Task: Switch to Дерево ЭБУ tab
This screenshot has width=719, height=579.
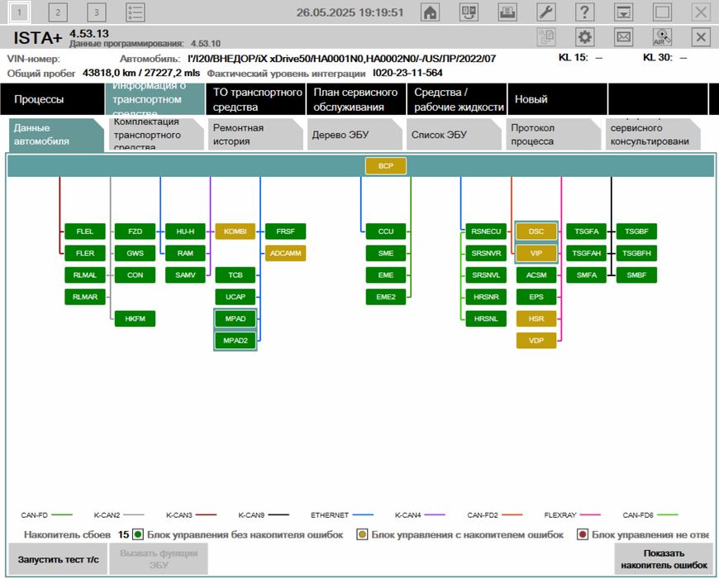Action: pyautogui.click(x=355, y=135)
